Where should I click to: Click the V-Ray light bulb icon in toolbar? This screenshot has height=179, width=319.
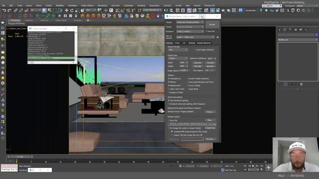click(261, 10)
